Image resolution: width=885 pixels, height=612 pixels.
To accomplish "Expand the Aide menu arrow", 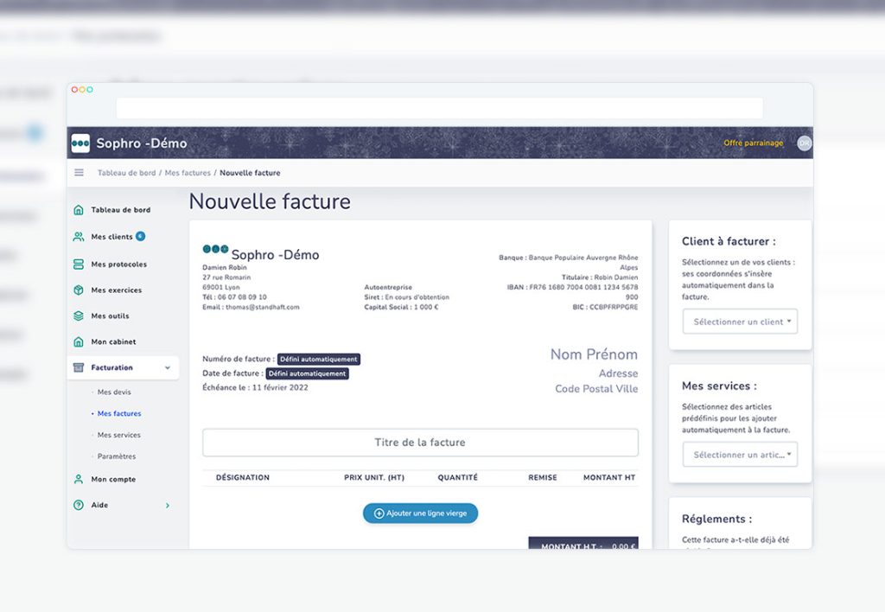I will (x=167, y=505).
